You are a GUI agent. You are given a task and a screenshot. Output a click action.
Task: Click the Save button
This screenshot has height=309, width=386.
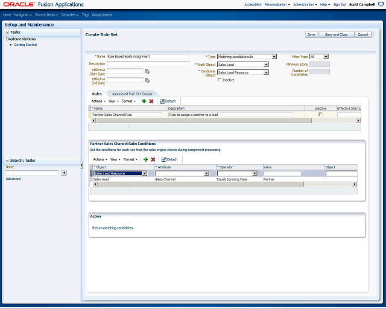[311, 34]
